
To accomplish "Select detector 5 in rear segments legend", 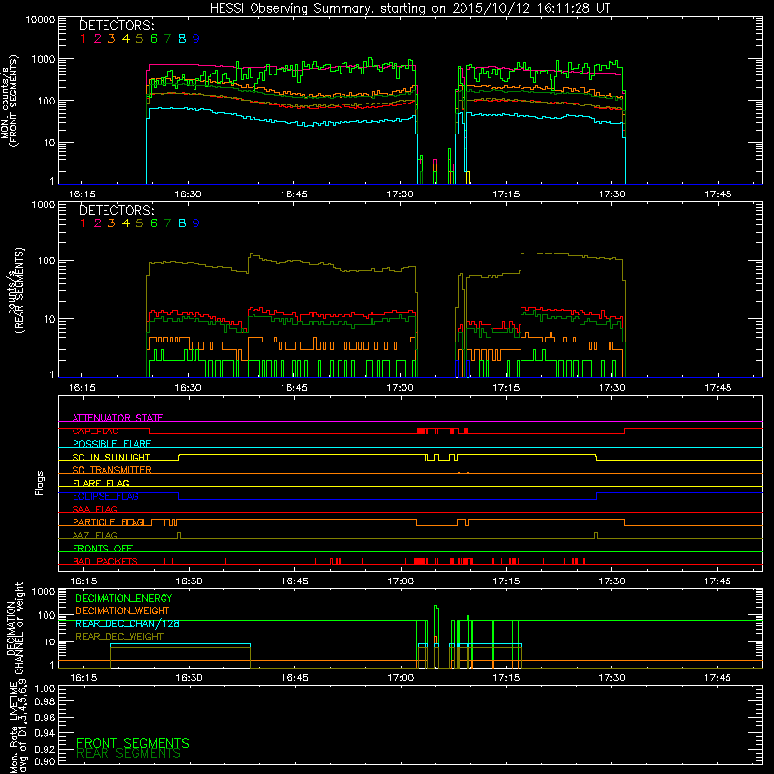I will pyautogui.click(x=139, y=223).
